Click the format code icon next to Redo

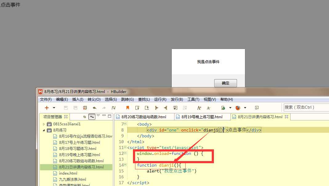point(114,108)
